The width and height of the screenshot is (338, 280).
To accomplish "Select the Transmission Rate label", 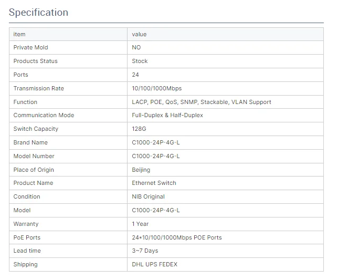I will 38,88.
